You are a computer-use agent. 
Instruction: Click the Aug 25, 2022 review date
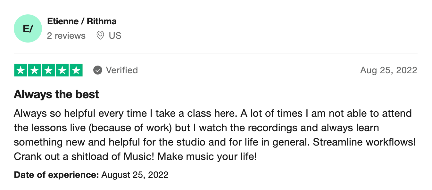[388, 70]
